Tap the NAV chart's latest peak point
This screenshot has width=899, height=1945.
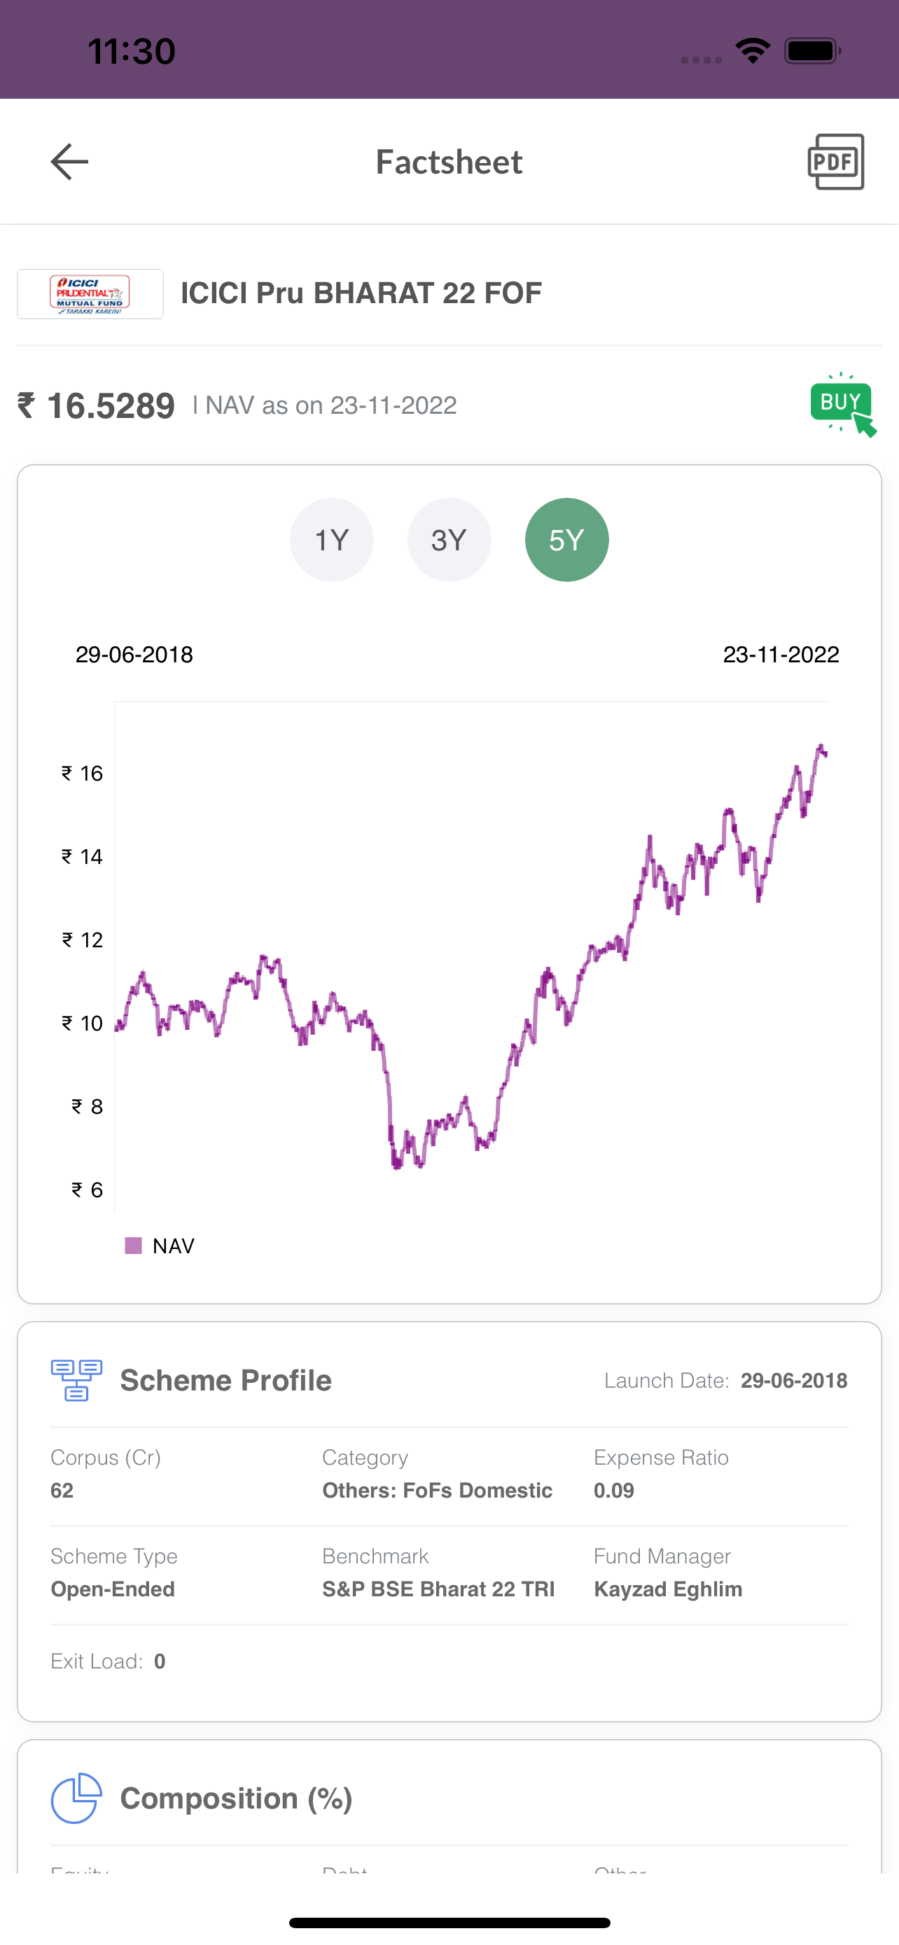821,747
